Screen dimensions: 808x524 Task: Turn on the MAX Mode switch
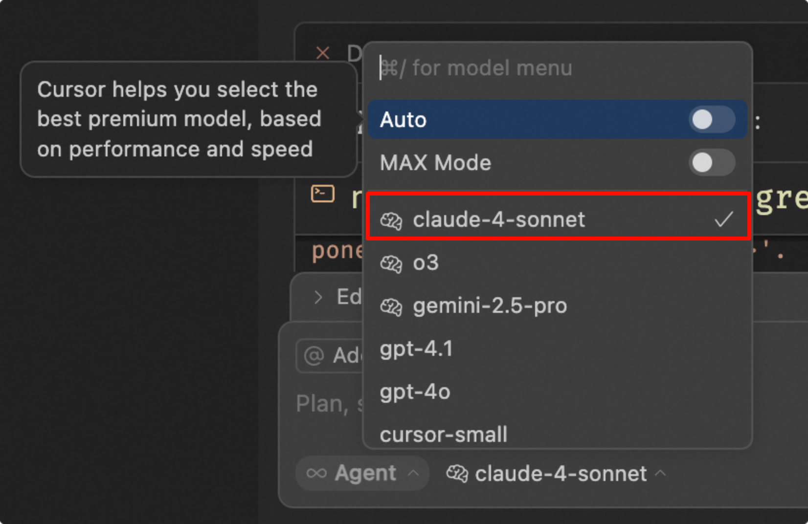point(712,163)
